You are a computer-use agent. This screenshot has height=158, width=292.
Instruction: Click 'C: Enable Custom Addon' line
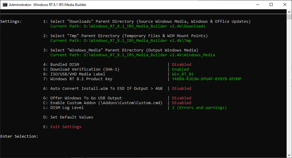coord(103,103)
